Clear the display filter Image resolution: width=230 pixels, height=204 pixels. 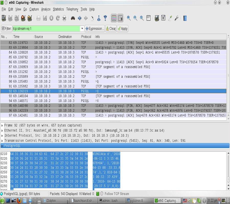(x=111, y=29)
